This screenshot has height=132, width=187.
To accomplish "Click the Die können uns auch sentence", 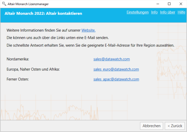I will pos(58,38).
